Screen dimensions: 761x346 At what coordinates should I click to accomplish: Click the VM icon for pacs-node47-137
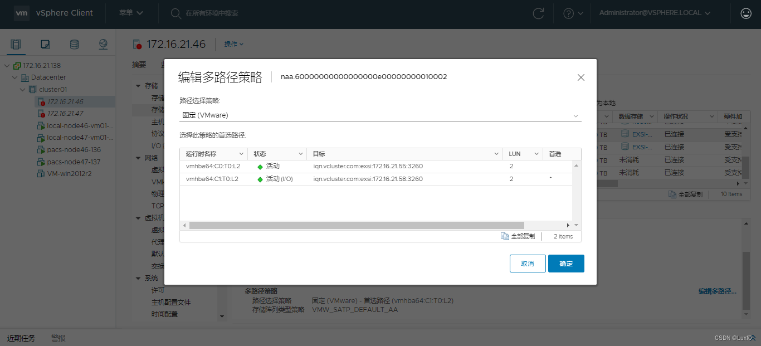(x=41, y=162)
